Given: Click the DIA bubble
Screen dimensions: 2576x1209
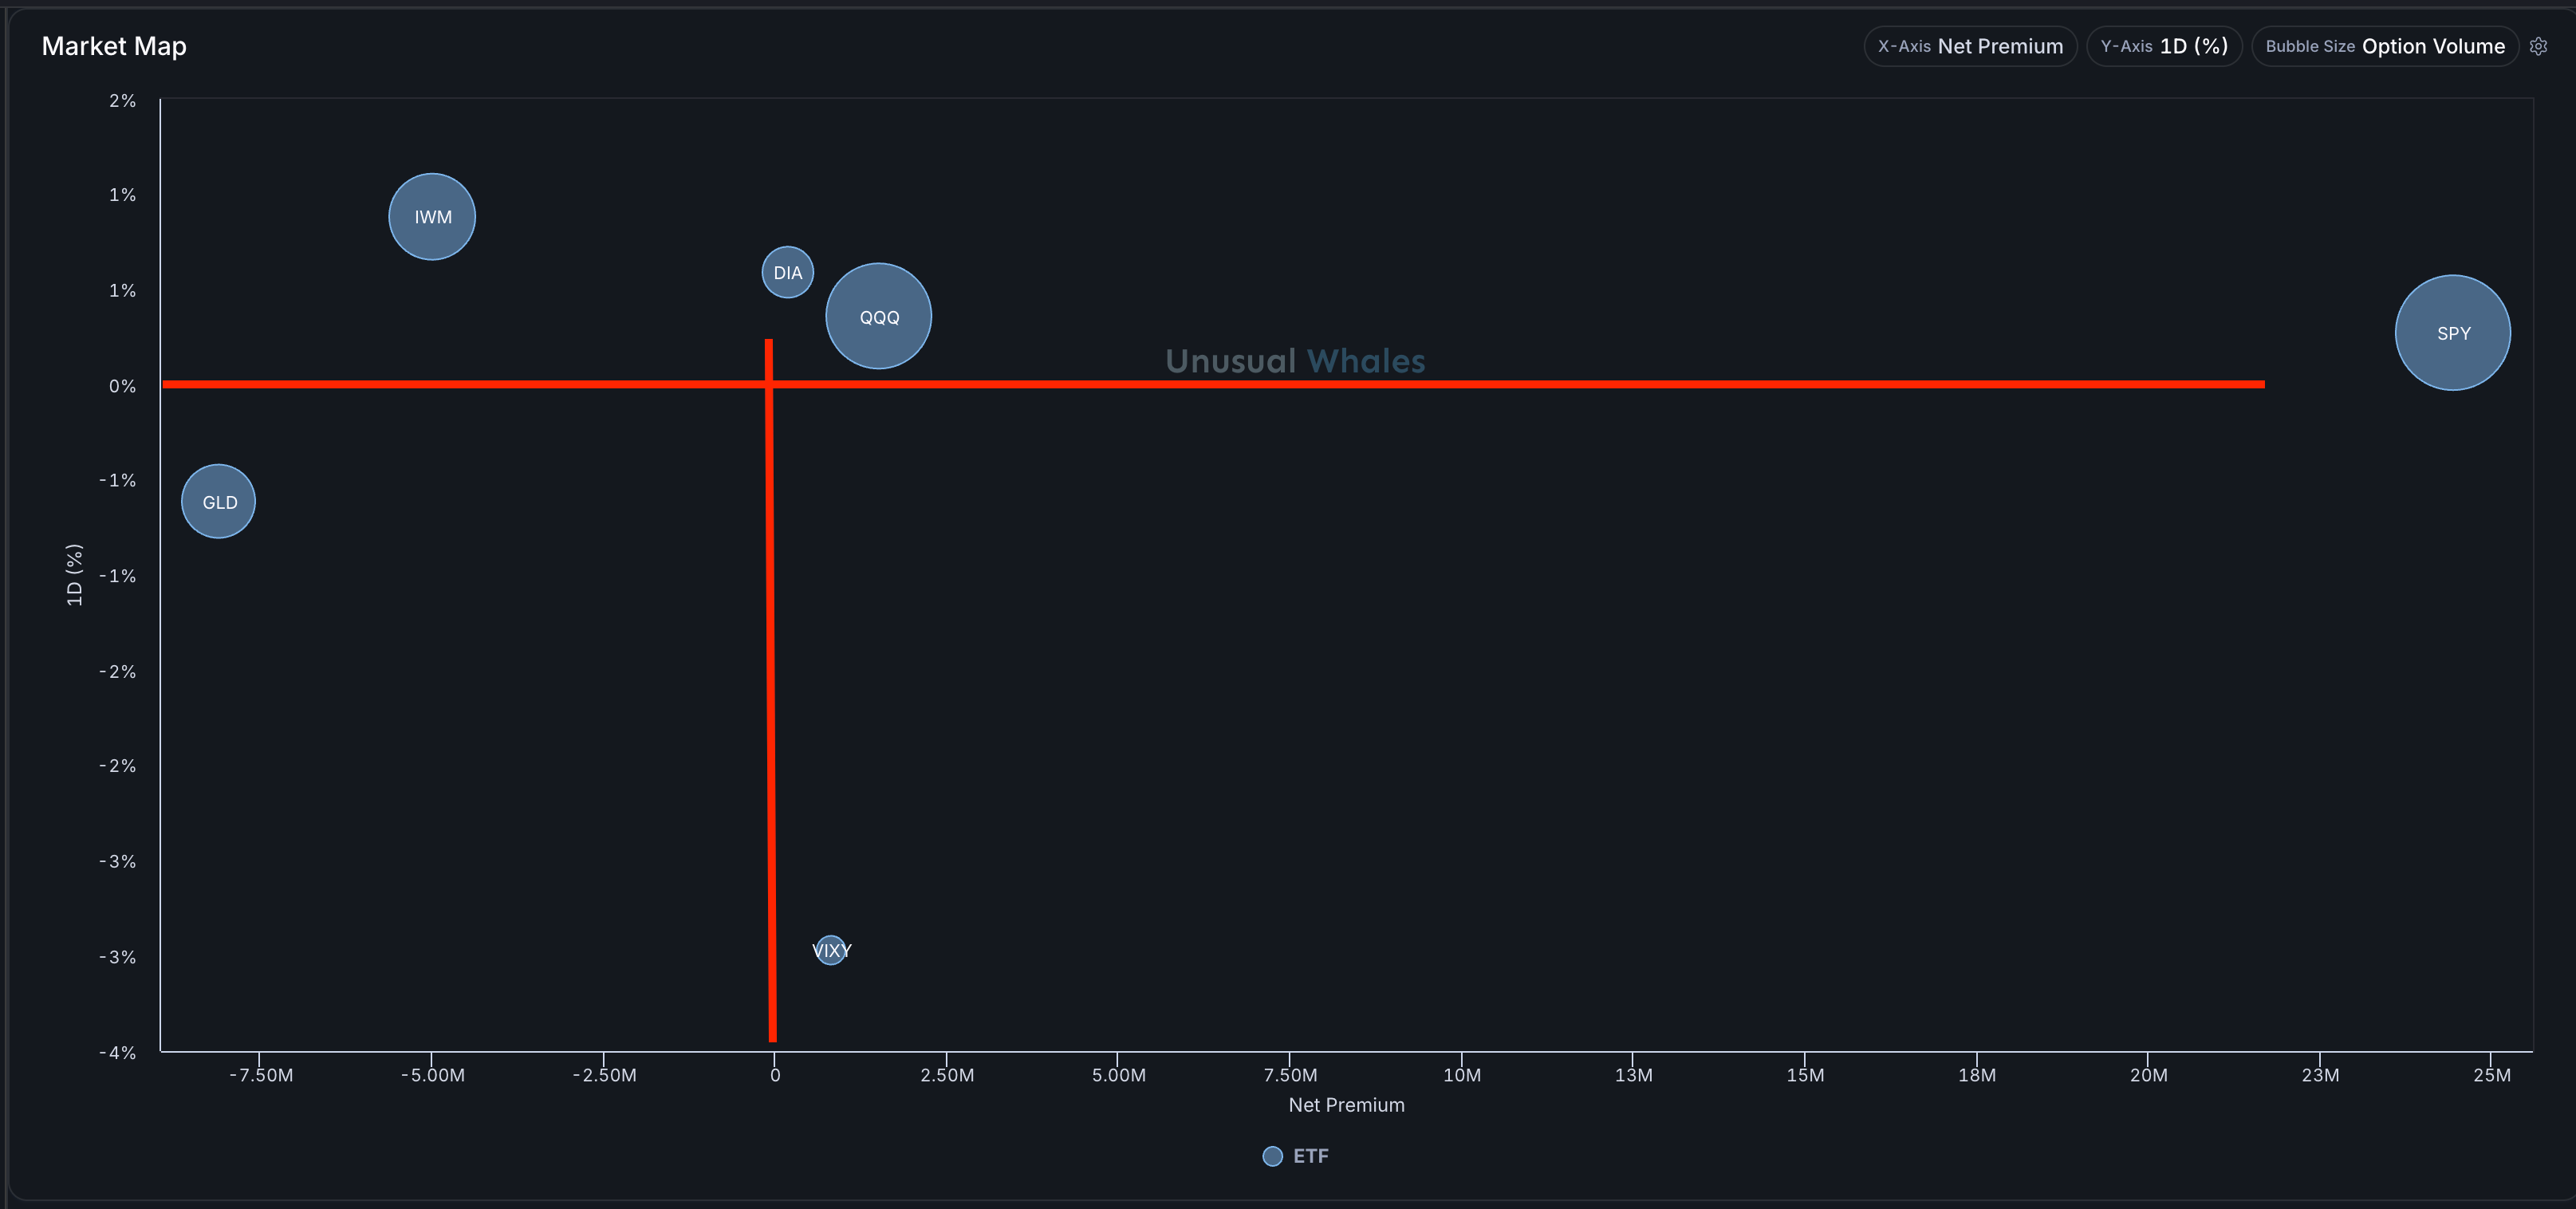Looking at the screenshot, I should pos(787,272).
